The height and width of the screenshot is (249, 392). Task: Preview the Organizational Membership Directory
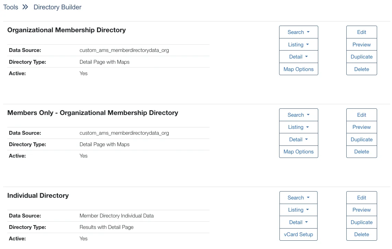pos(361,44)
